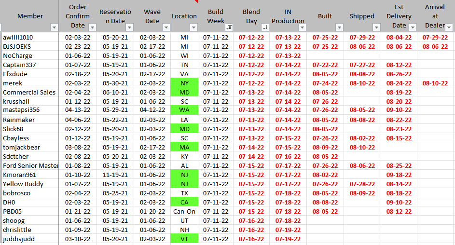Click the Arrival at Dealer filter arrow
The width and height of the screenshot is (455, 245).
[449, 27]
